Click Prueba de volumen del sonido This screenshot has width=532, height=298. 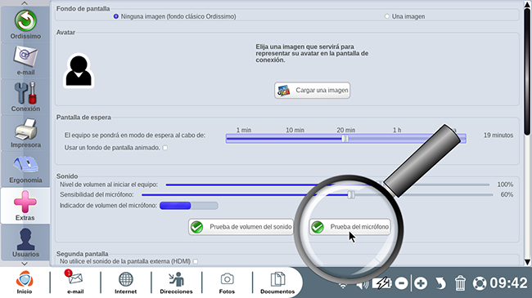241,227
